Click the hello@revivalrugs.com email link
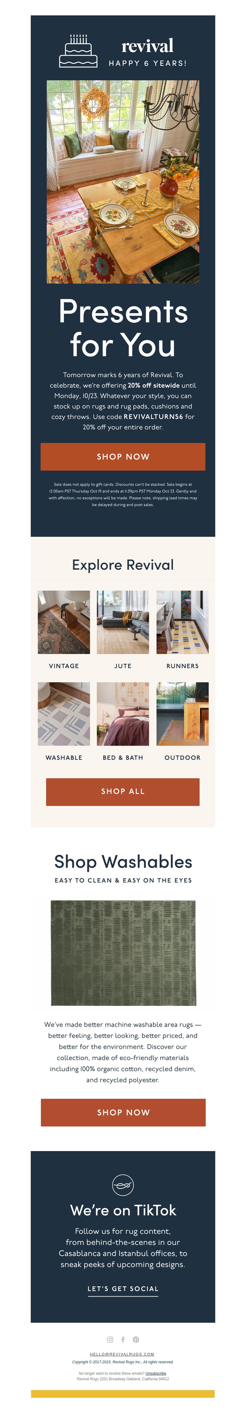 (122, 1354)
